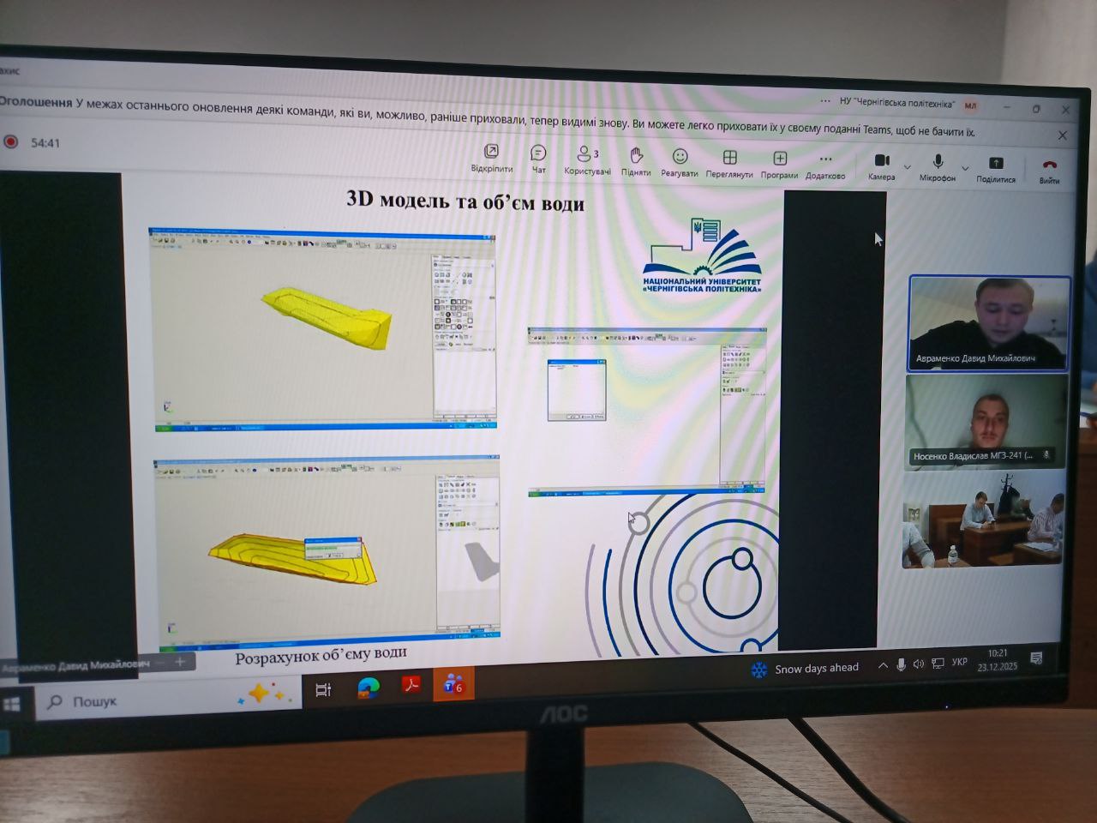Open Adobe Acrobat from the taskbar
1097x823 pixels.
pyautogui.click(x=411, y=686)
